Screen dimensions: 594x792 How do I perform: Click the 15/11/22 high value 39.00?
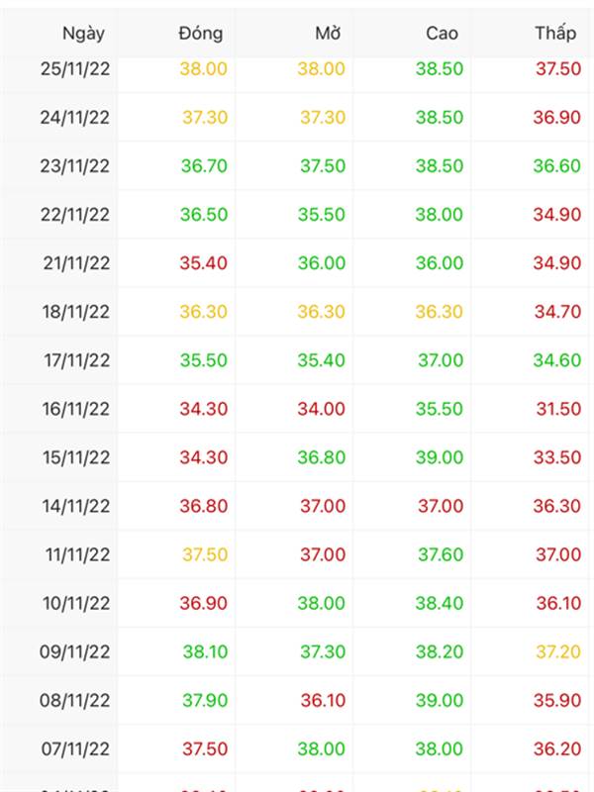tap(440, 457)
